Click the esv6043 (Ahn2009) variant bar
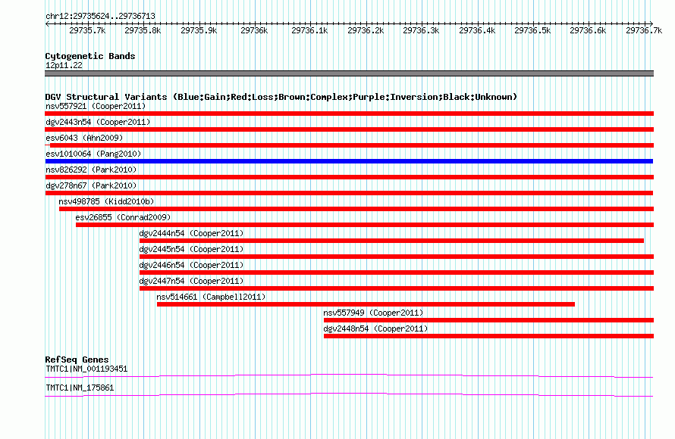Image resolution: width=675 pixels, height=439 pixels. pos(349,145)
